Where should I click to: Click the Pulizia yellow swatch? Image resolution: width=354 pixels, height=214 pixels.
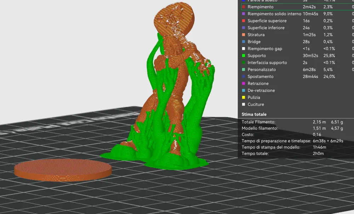[244, 97]
